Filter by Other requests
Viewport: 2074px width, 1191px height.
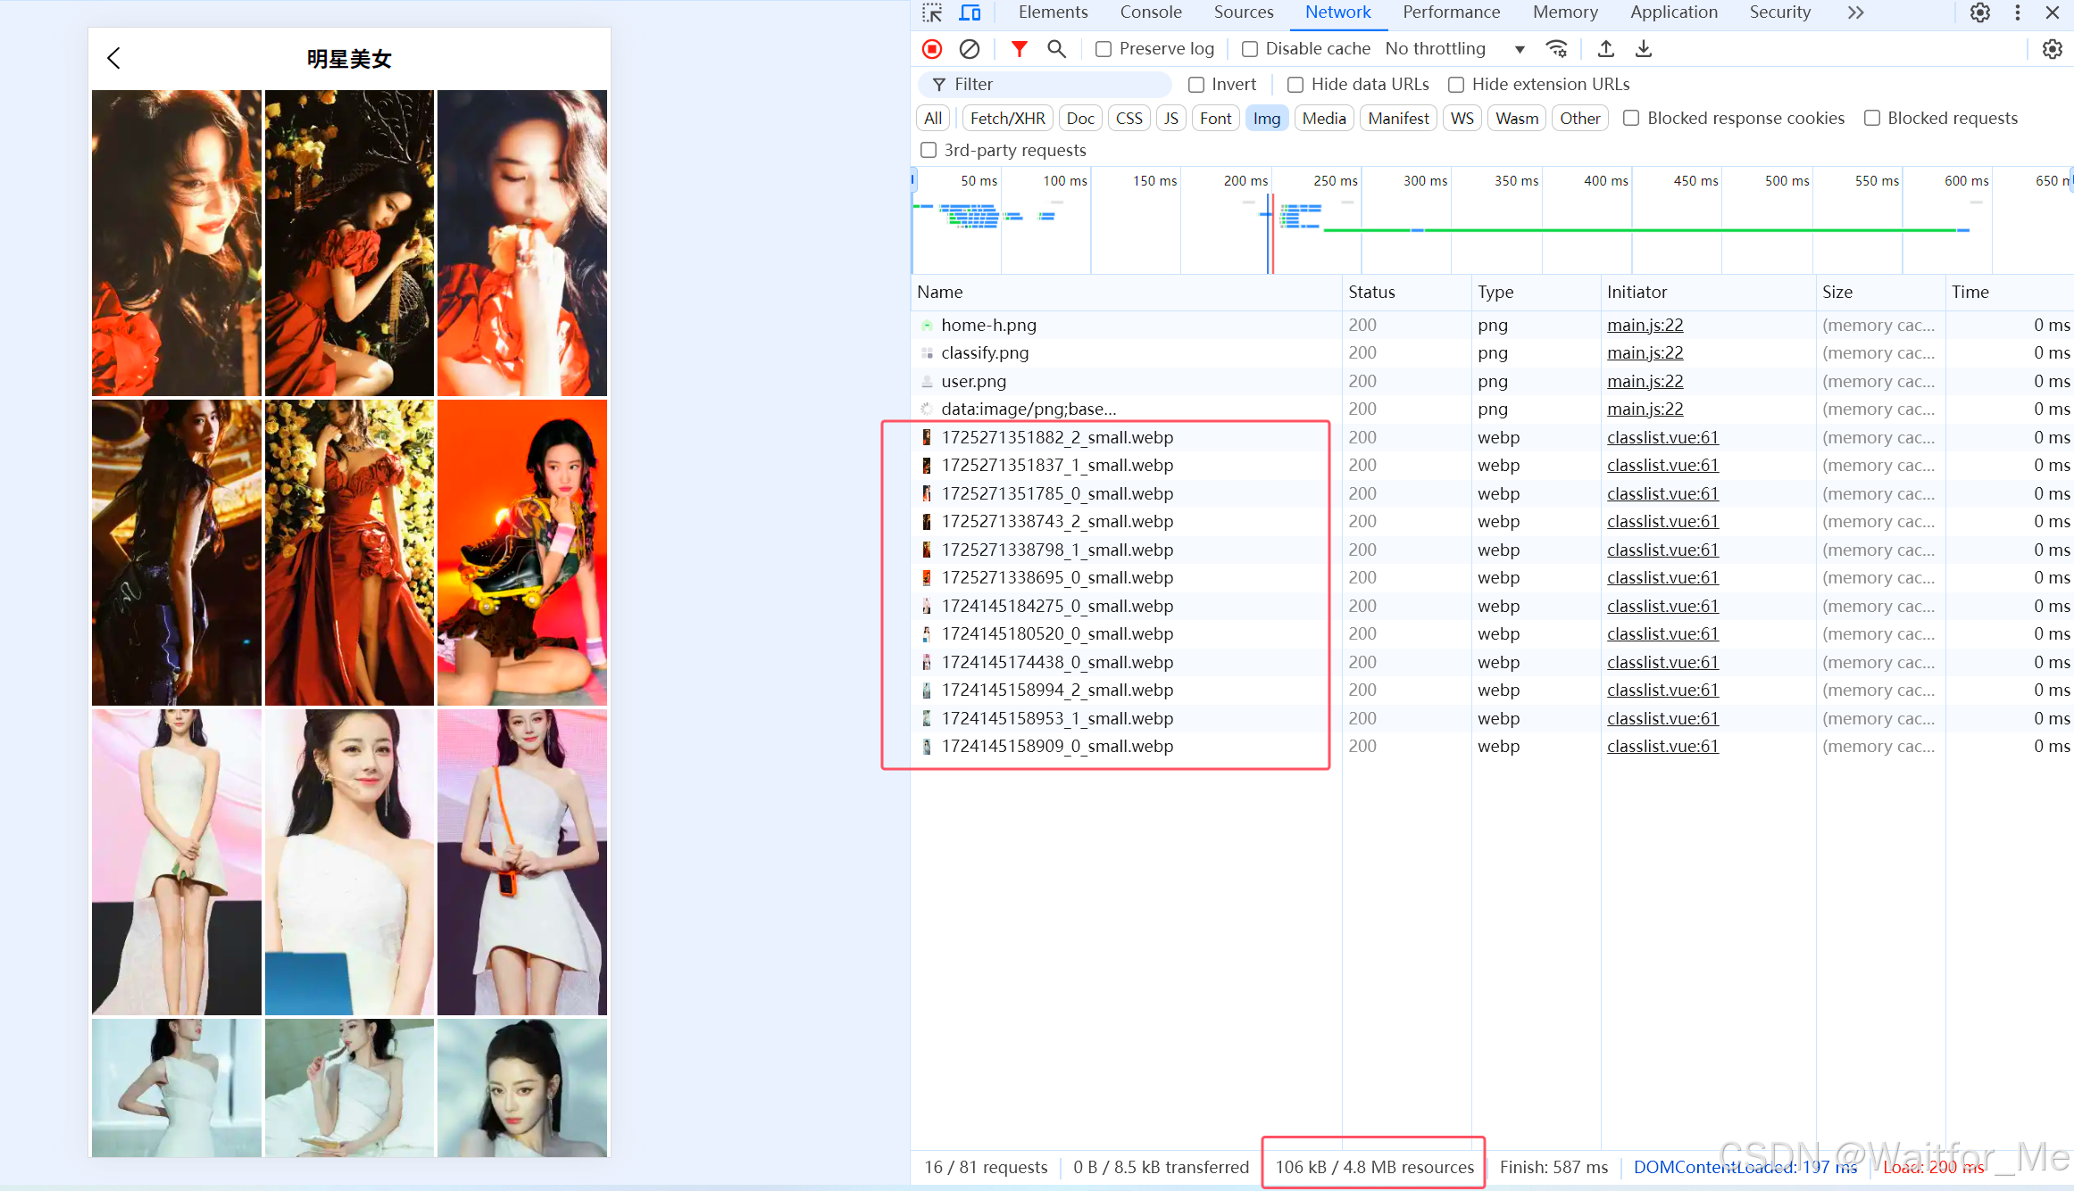[1579, 119]
